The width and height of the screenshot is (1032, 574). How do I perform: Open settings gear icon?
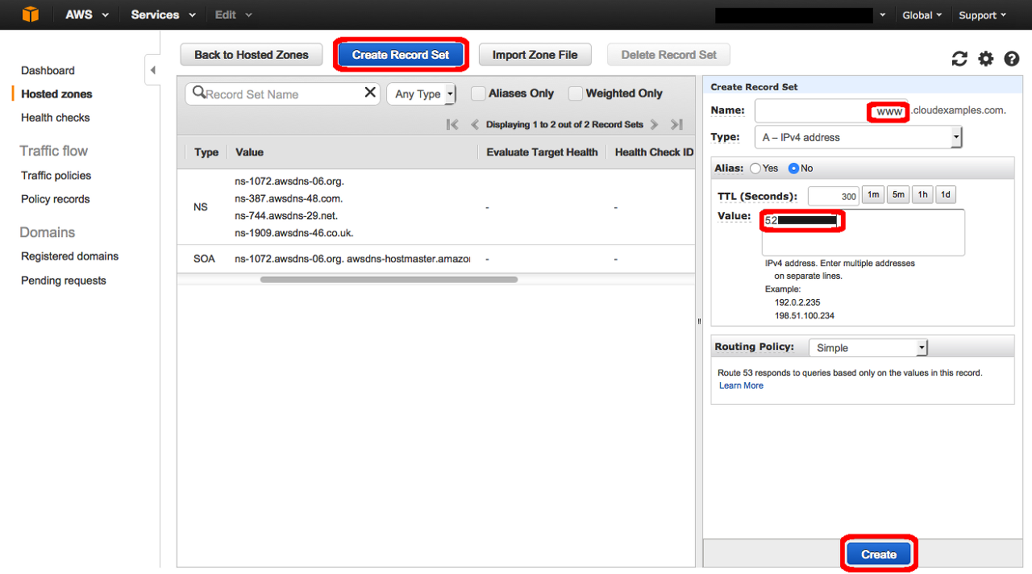tap(986, 59)
